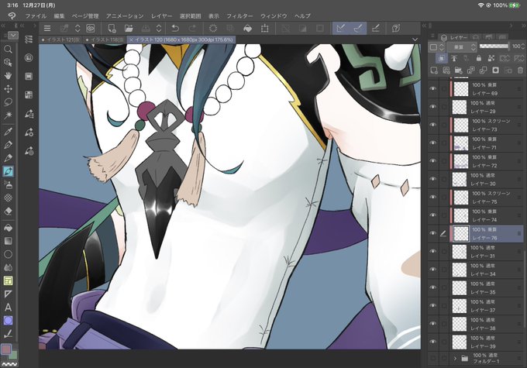527x368 pixels.
Task: Tick the lock checkbox of レイヤー 30
Action: tap(444, 179)
